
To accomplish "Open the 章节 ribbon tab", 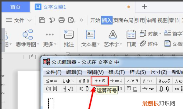I will (174, 20).
